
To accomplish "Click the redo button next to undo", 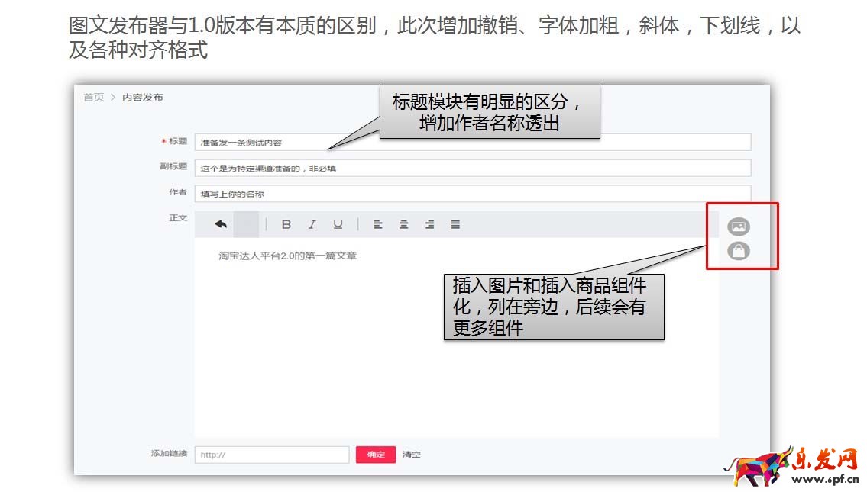I will click(x=244, y=223).
